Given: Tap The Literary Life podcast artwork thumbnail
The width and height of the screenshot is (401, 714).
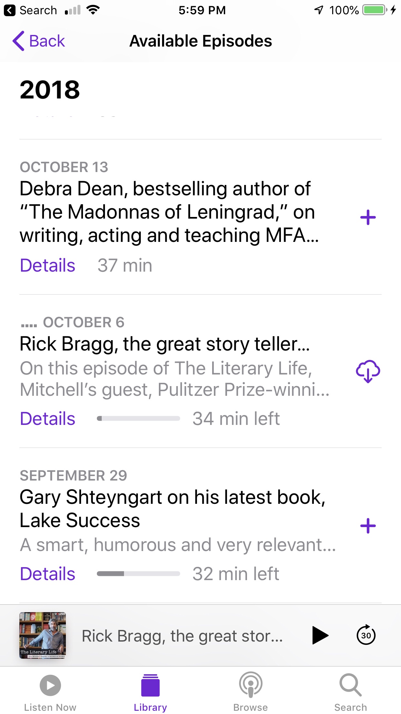Looking at the screenshot, I should click(x=43, y=635).
